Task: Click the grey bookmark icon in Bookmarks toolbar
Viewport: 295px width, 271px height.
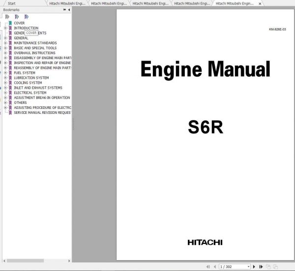Action: (x=7, y=17)
